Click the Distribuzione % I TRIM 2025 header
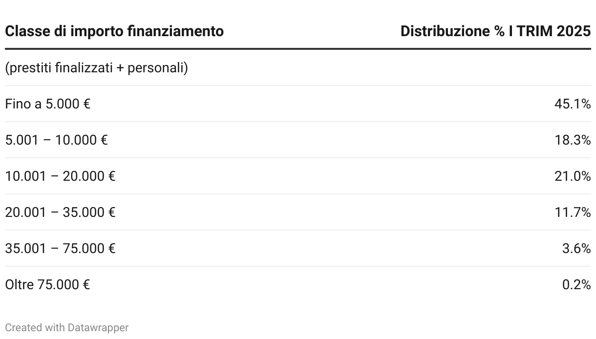This screenshot has width=596, height=339. [495, 31]
